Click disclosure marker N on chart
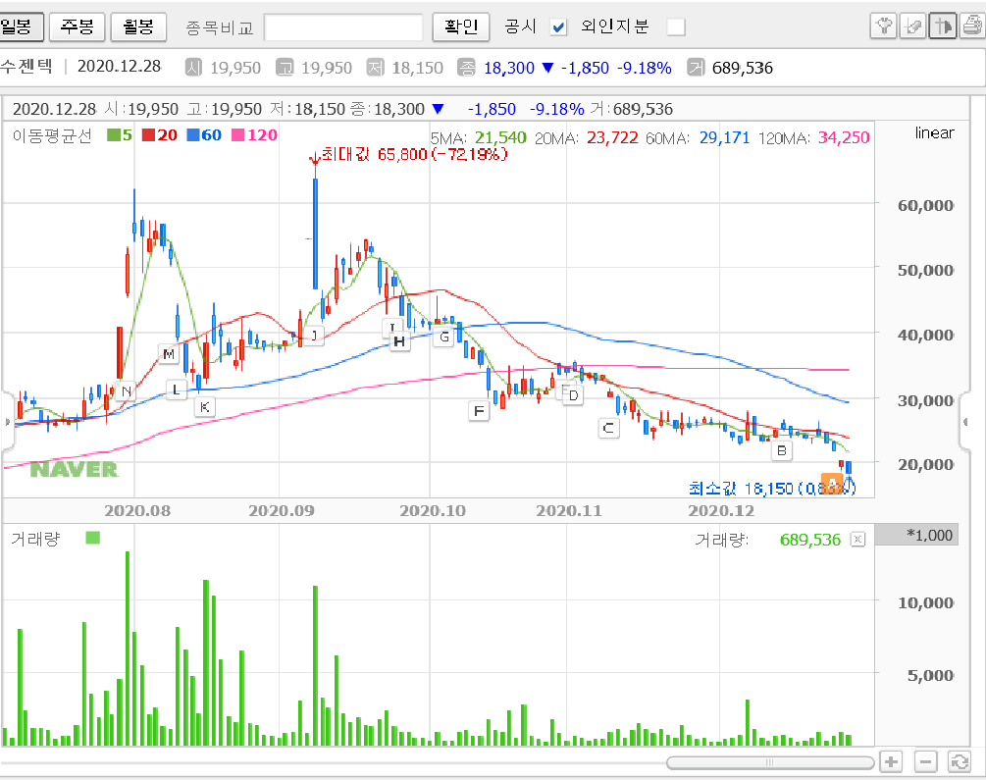Viewport: 986px width, 780px height. [127, 391]
